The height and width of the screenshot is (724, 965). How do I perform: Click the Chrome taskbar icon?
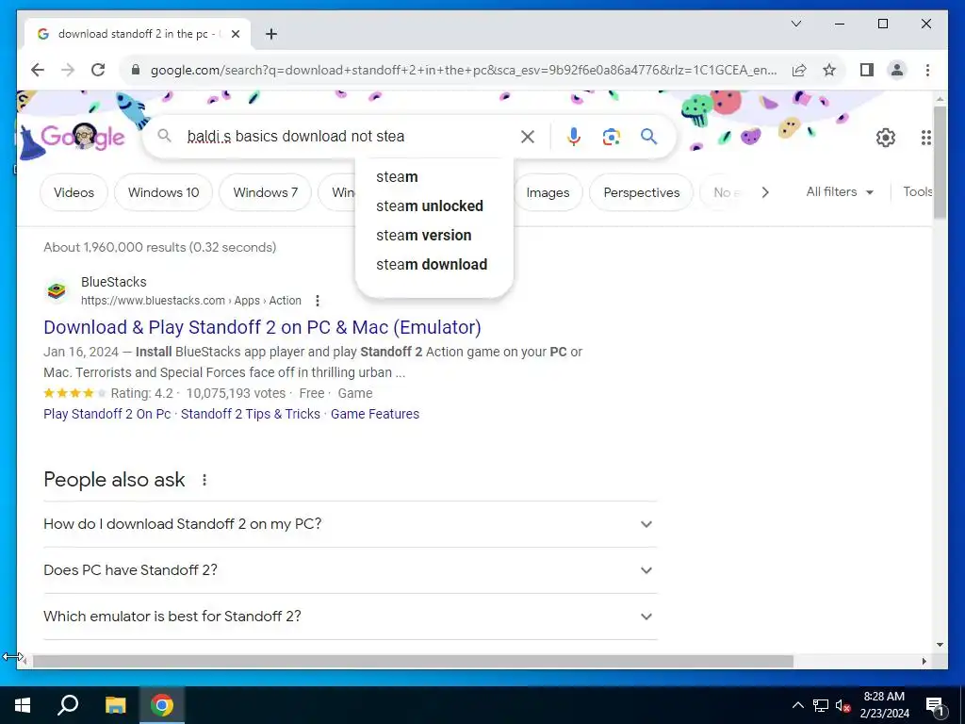(x=161, y=705)
